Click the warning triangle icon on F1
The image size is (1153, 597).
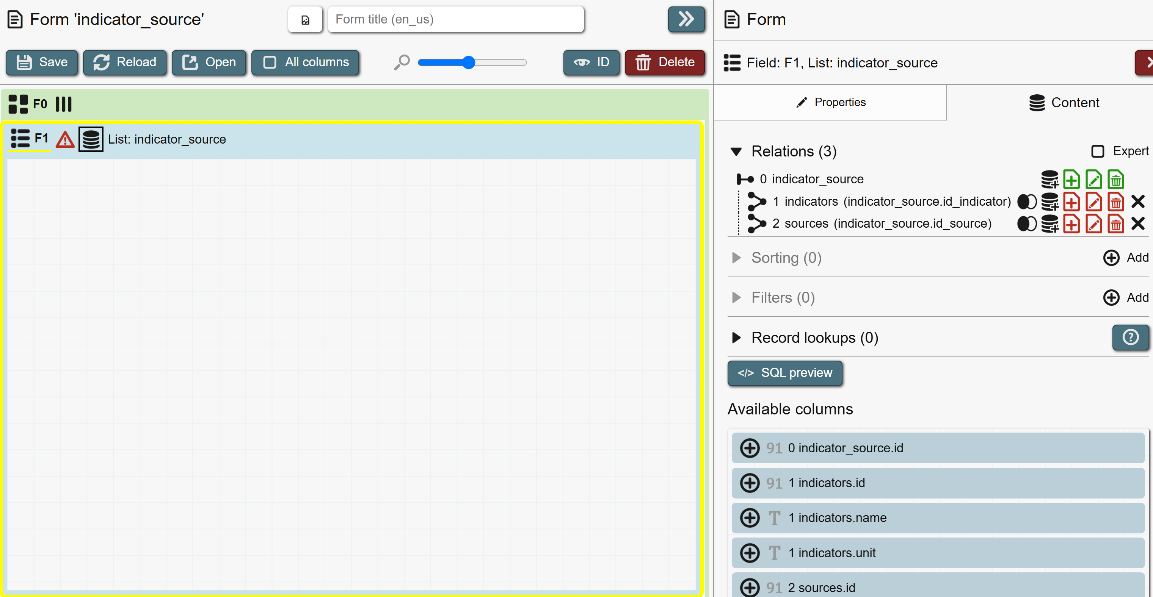[65, 139]
